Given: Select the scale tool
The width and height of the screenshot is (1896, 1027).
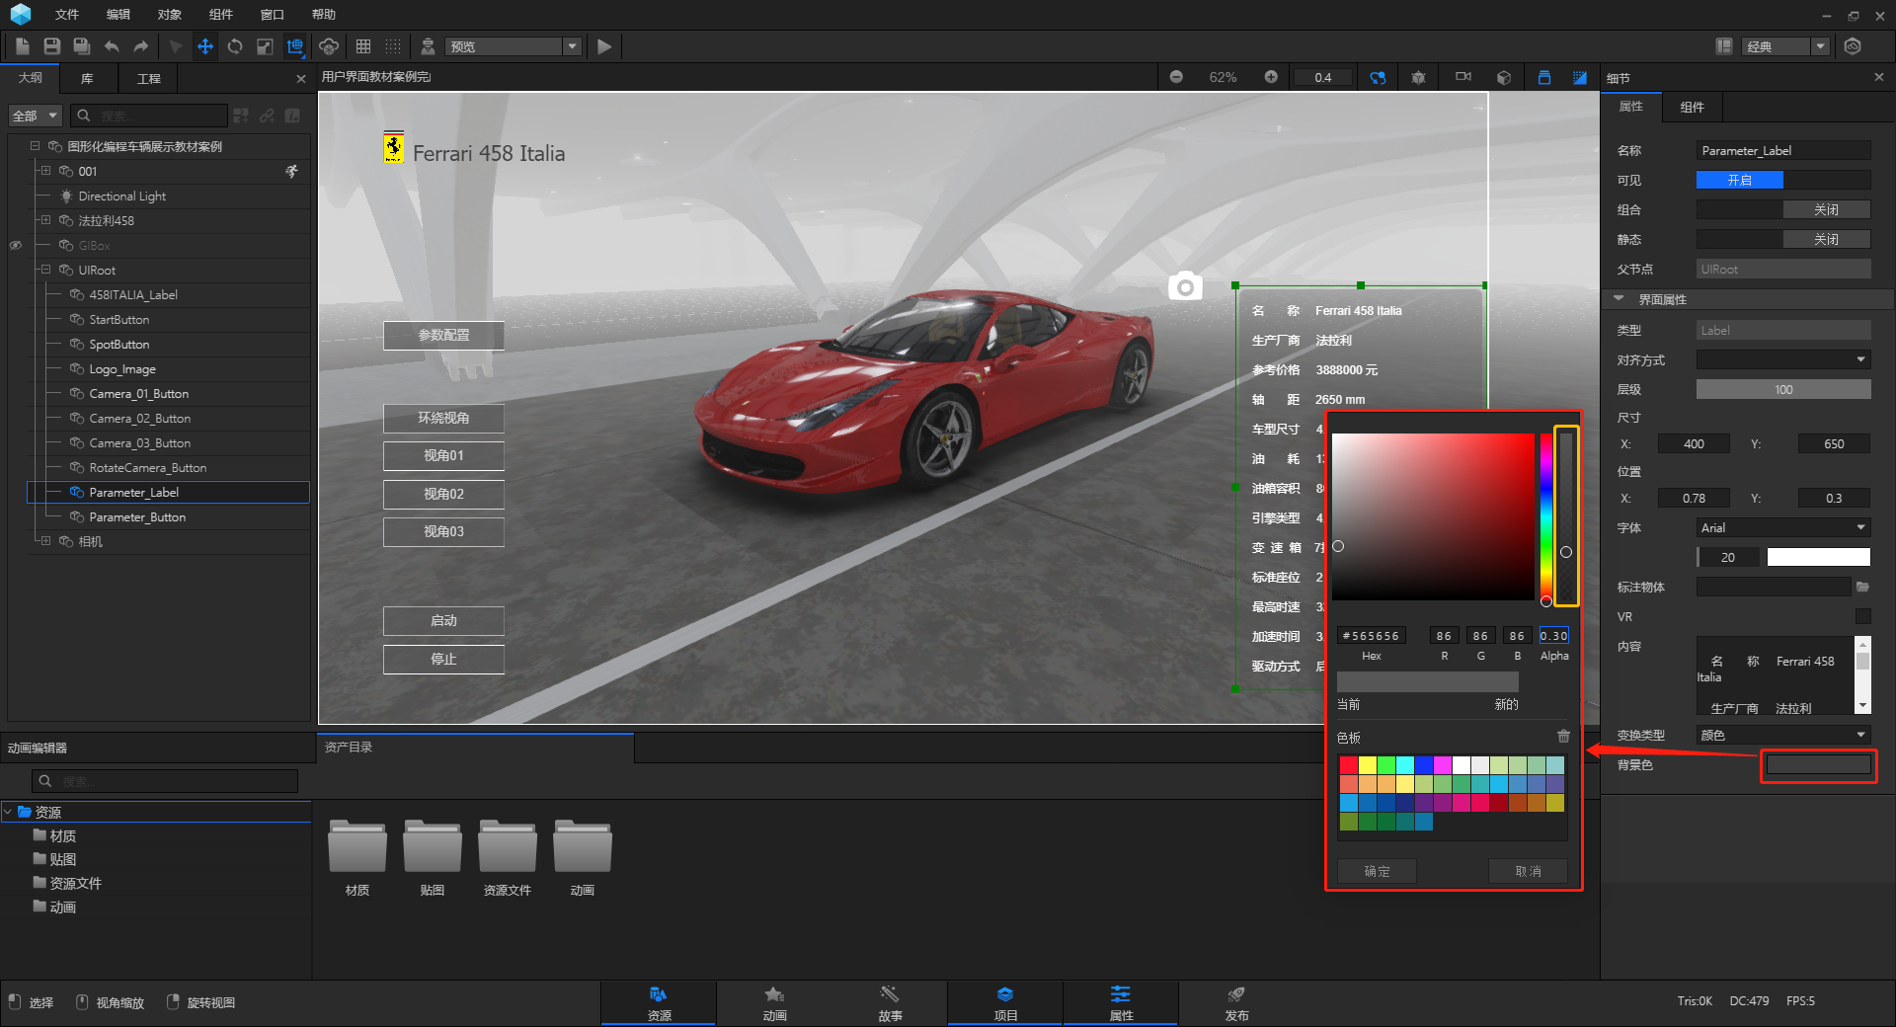Looking at the screenshot, I should (x=265, y=46).
